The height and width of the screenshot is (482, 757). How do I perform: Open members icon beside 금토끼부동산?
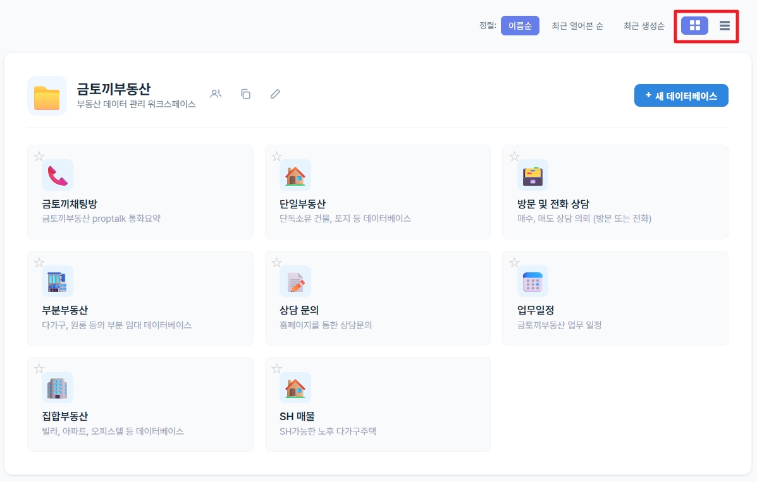(x=216, y=94)
